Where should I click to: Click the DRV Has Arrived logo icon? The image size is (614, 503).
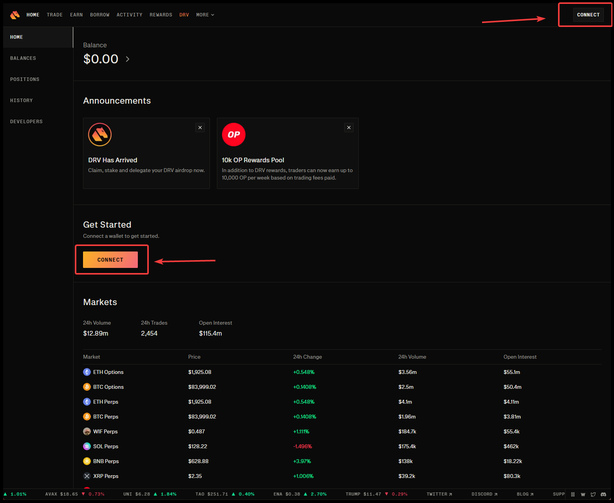100,135
